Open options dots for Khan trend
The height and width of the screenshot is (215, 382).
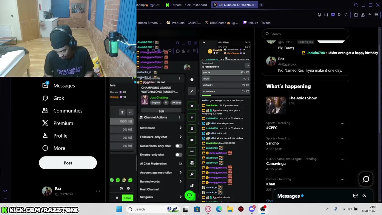pos(342,179)
